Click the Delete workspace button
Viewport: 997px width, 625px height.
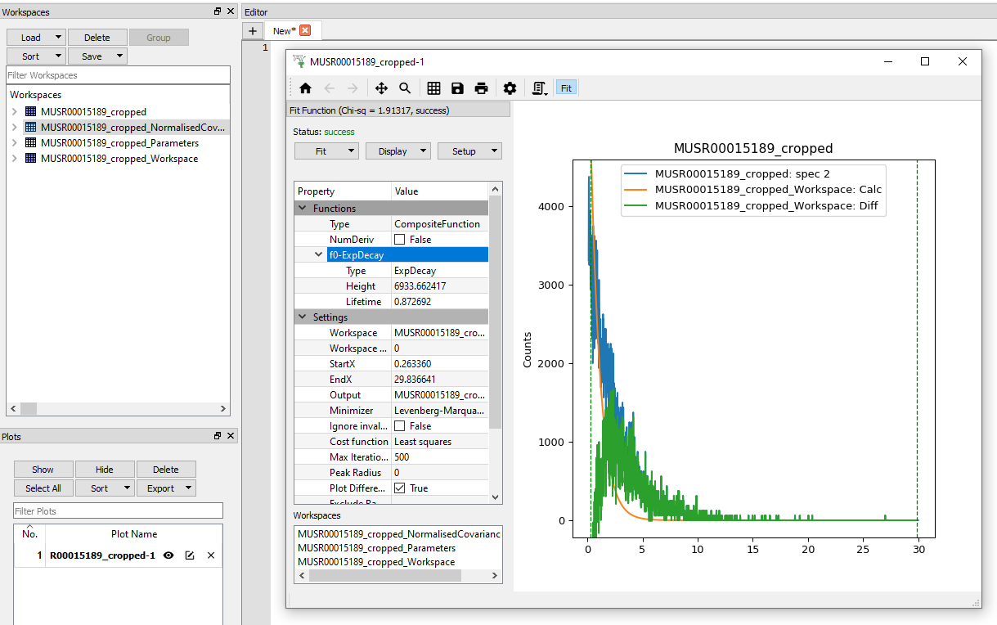coord(97,38)
